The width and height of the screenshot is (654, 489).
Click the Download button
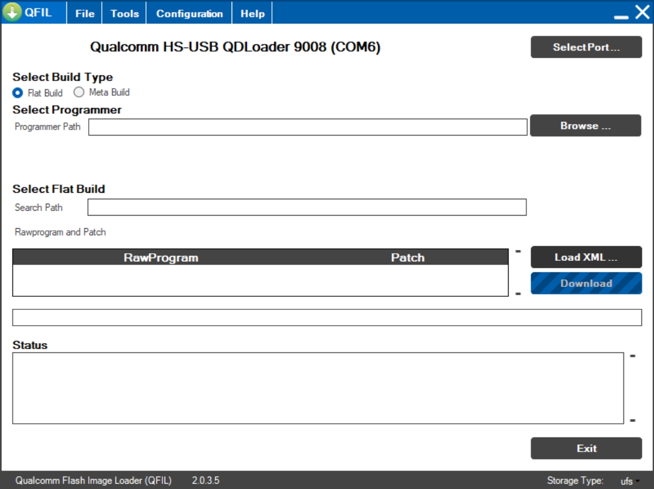point(586,283)
